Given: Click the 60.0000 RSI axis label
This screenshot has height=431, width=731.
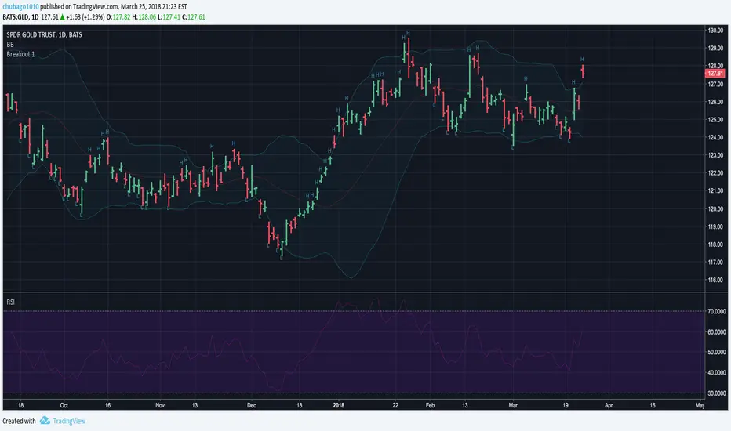Looking at the screenshot, I should 717,332.
